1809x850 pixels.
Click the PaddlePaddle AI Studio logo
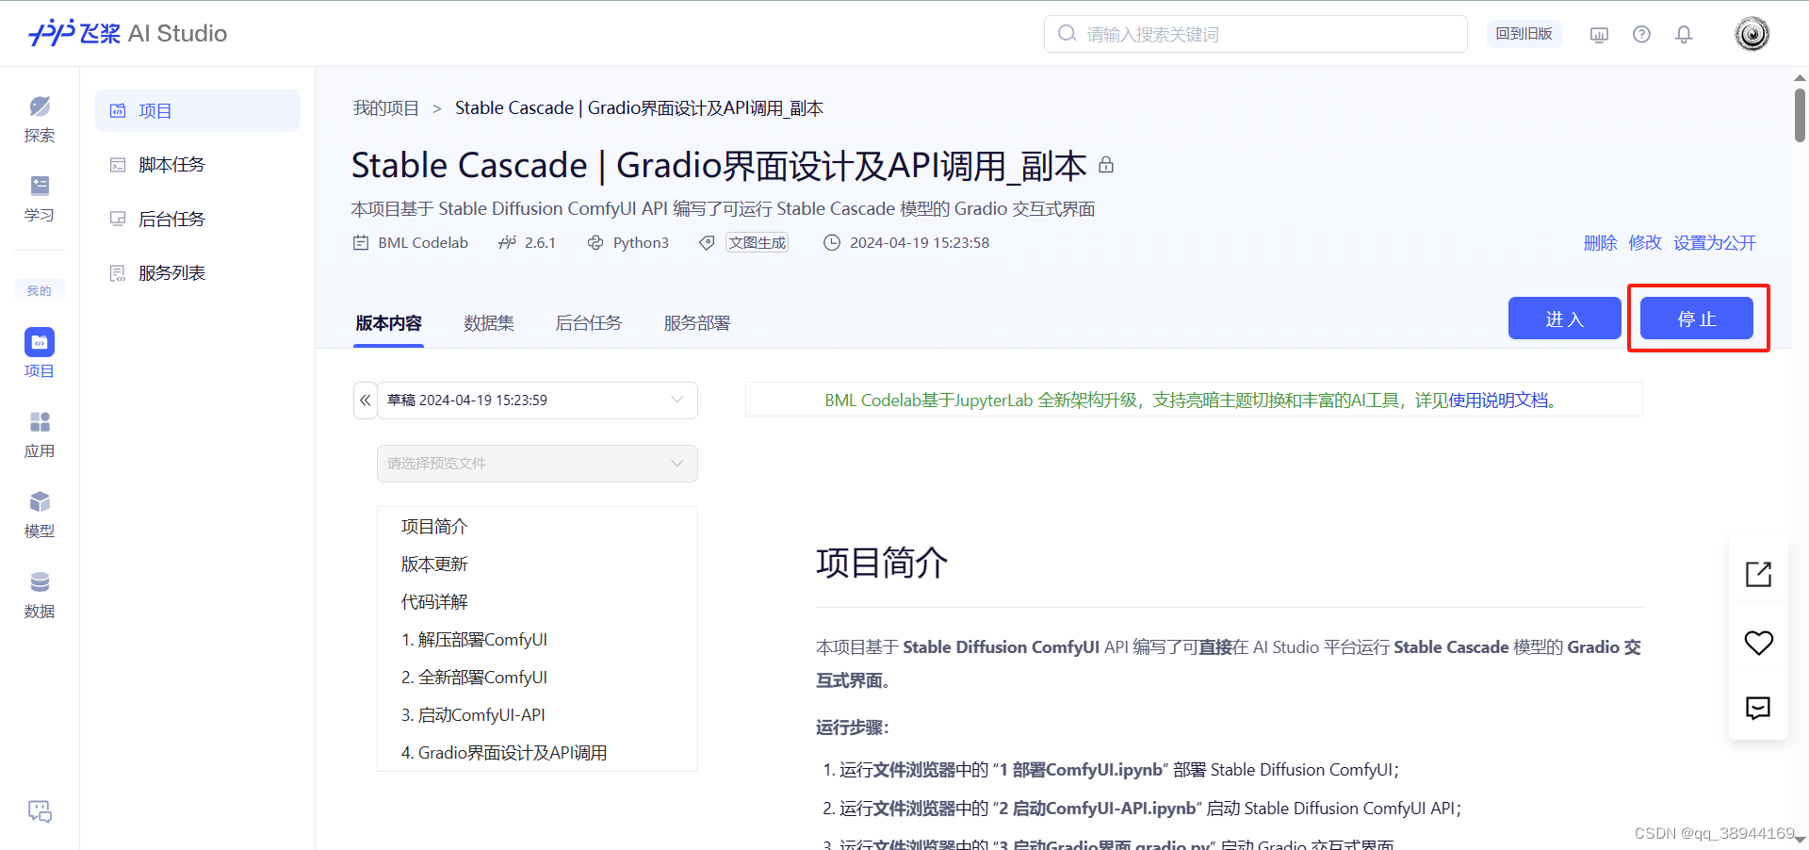(x=127, y=33)
